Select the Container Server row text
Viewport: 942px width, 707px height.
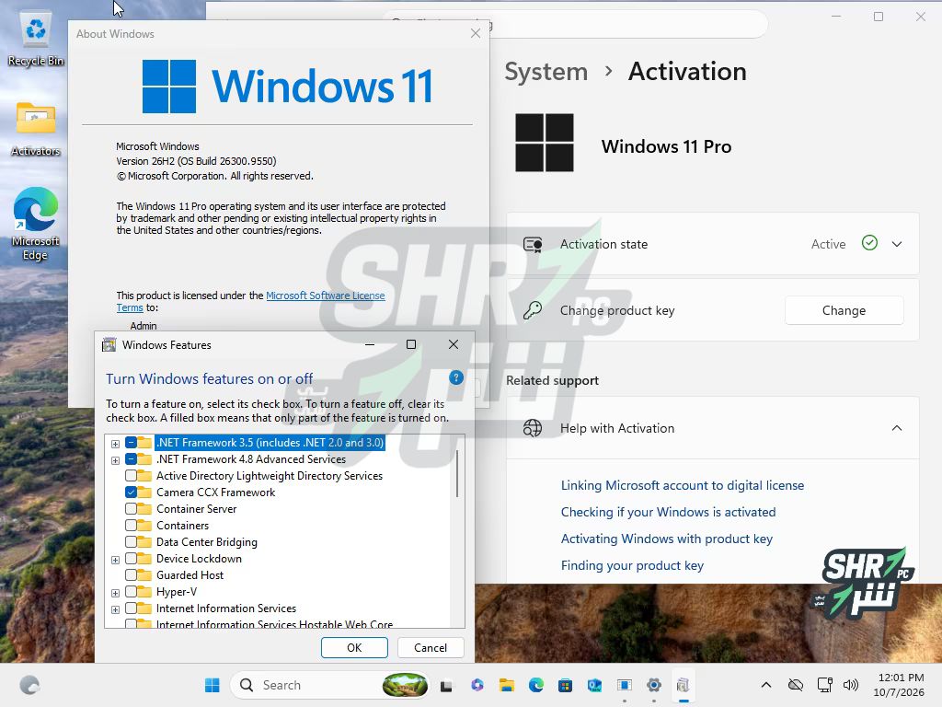pos(197,508)
